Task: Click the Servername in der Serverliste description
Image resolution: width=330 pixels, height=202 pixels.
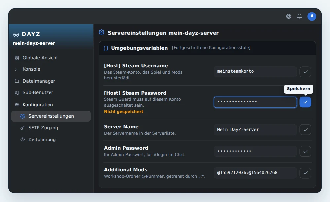Action: [x=140, y=133]
